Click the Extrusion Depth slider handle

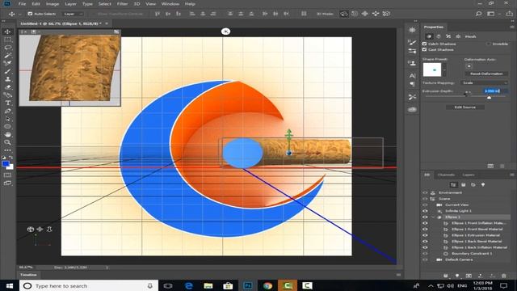point(489,97)
